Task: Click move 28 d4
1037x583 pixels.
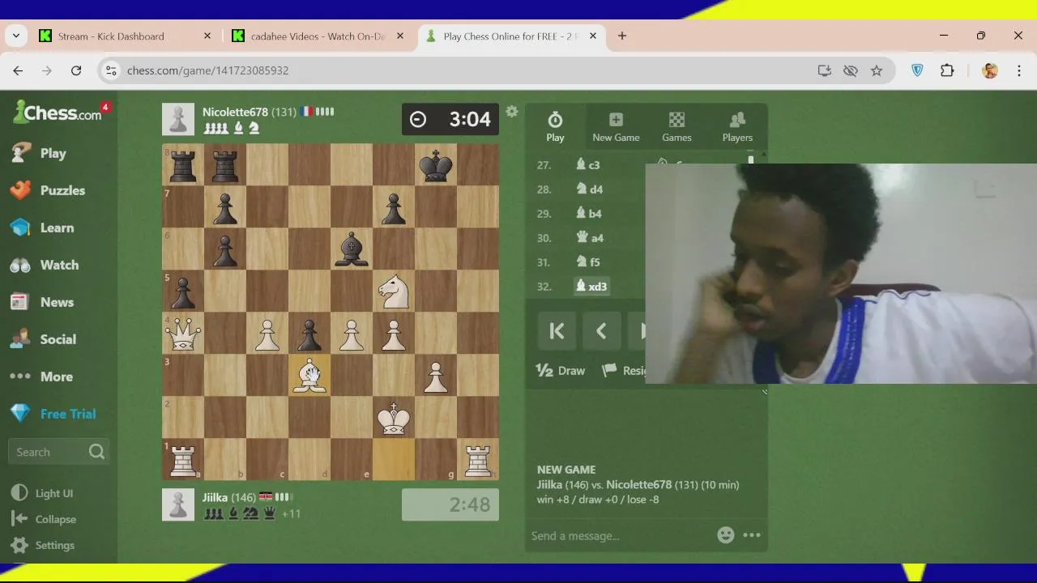Action: (x=589, y=189)
